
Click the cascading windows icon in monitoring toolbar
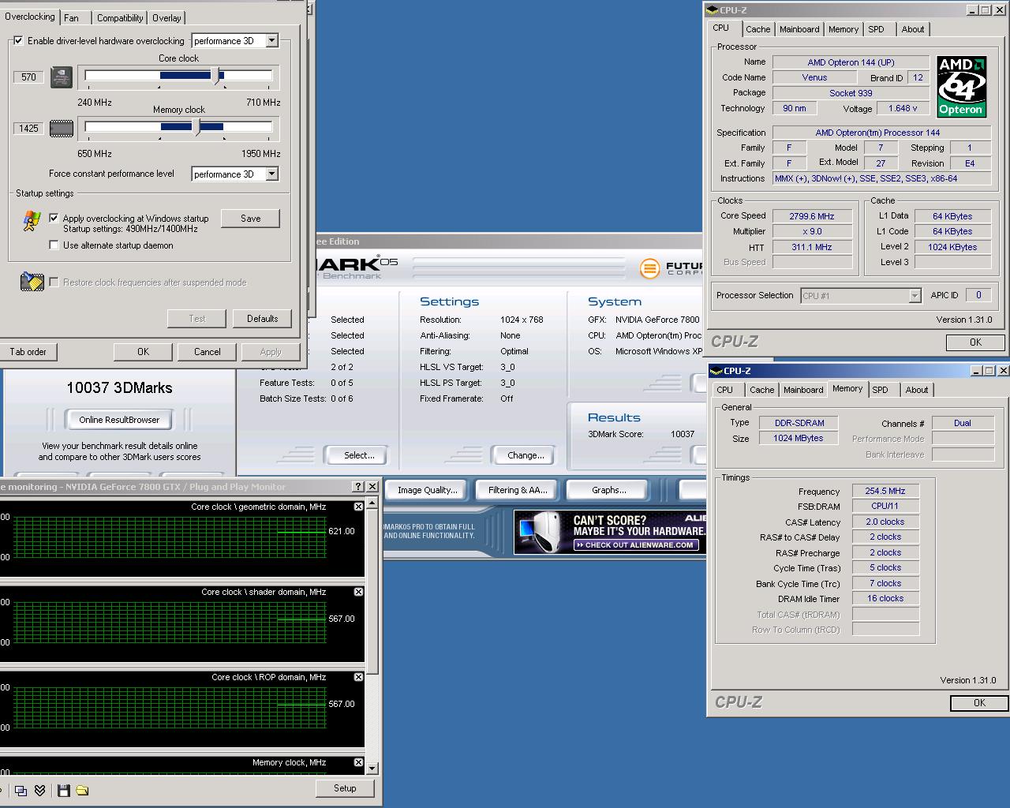(x=21, y=790)
